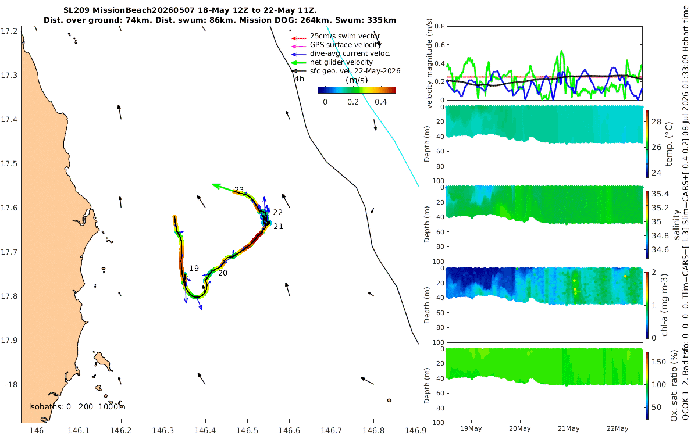The width and height of the screenshot is (698, 436).
Task: Select the '25cm/s swim vector' legend entry
Action: tap(346, 36)
